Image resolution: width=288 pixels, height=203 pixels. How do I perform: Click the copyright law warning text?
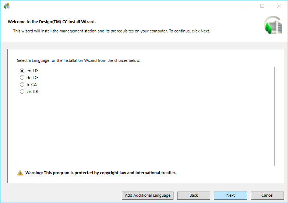point(101,173)
